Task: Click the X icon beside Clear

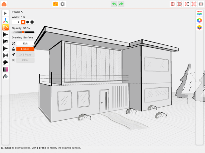Action: pos(13,60)
